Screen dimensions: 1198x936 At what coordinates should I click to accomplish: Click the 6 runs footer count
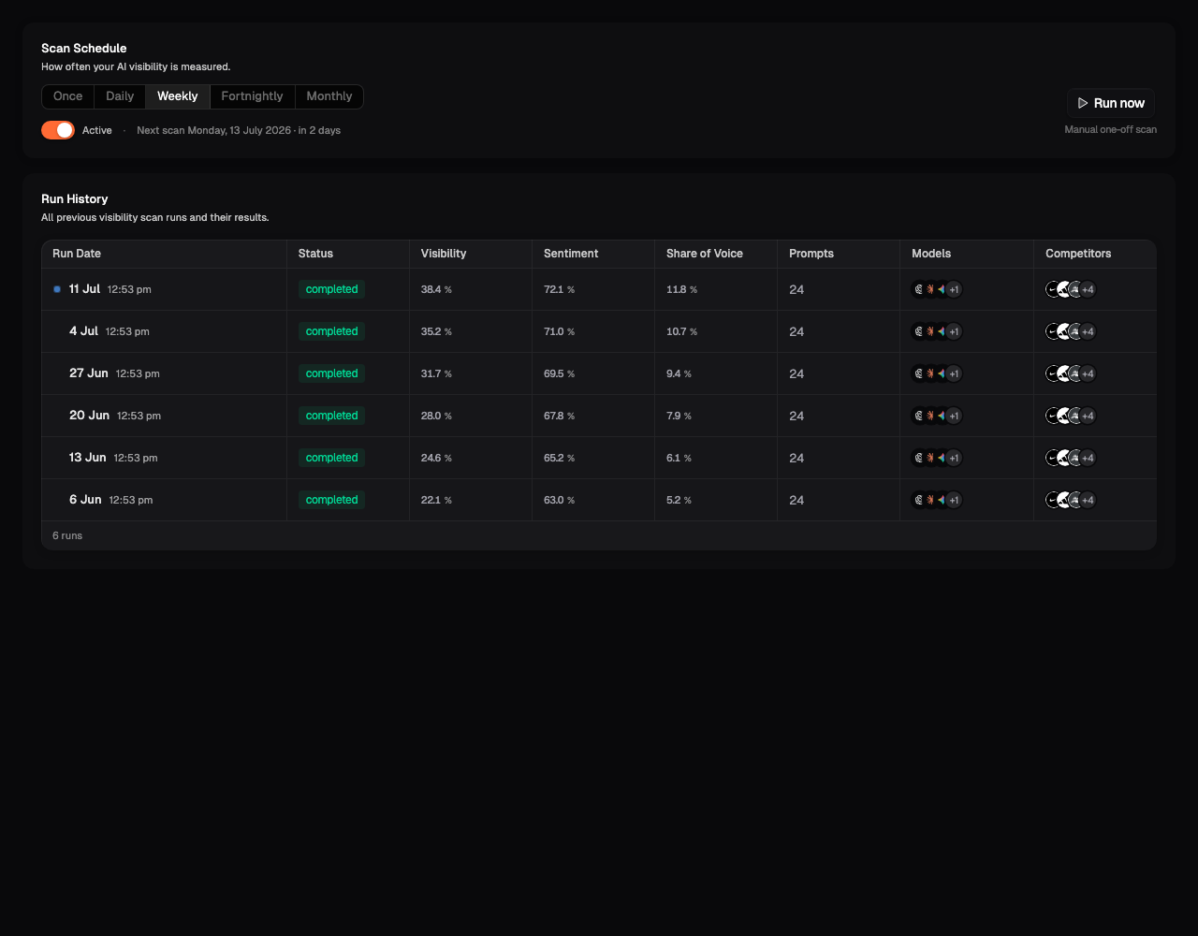point(67,536)
